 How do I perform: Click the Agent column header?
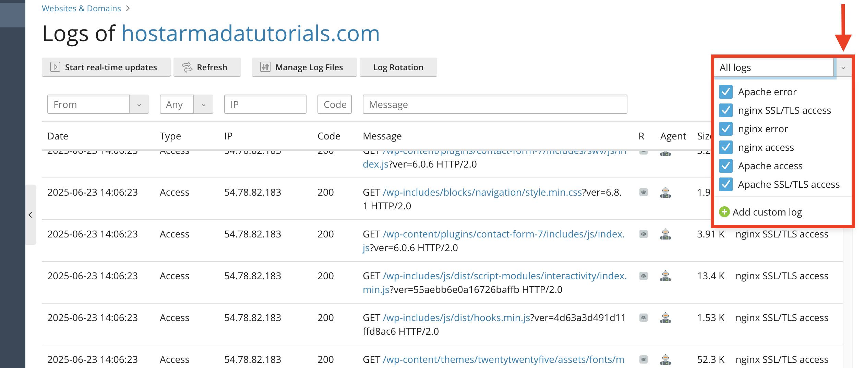tap(673, 136)
